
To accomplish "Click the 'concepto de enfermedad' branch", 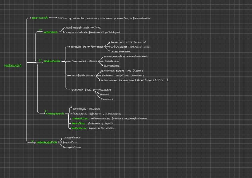I will click(x=87, y=47).
